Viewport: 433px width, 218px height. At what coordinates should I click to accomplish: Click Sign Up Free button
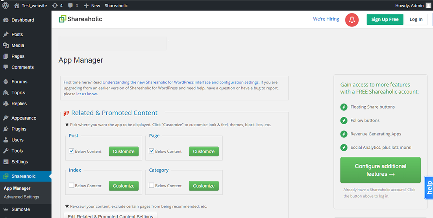click(x=385, y=19)
